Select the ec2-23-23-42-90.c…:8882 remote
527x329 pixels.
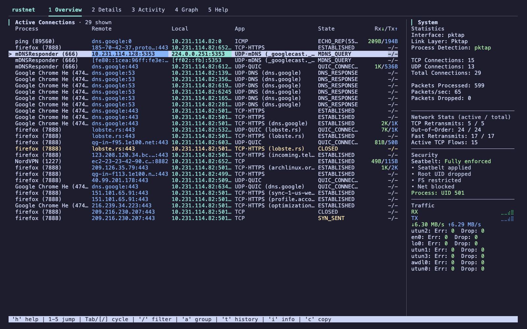[x=130, y=161]
